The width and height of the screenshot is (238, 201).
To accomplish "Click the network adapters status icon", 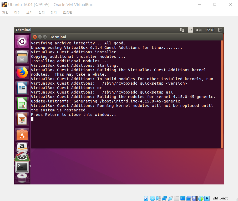I will pyautogui.click(x=165, y=198).
